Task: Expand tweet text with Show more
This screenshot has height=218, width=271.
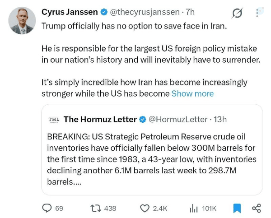Action: coord(192,93)
